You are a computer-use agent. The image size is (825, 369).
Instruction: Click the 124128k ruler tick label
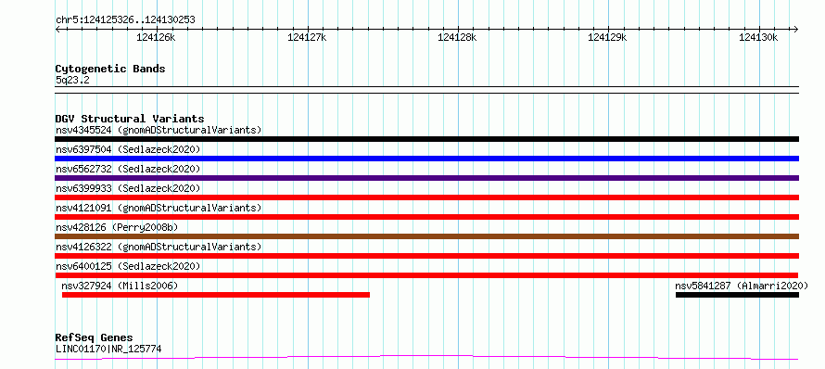[457, 37]
